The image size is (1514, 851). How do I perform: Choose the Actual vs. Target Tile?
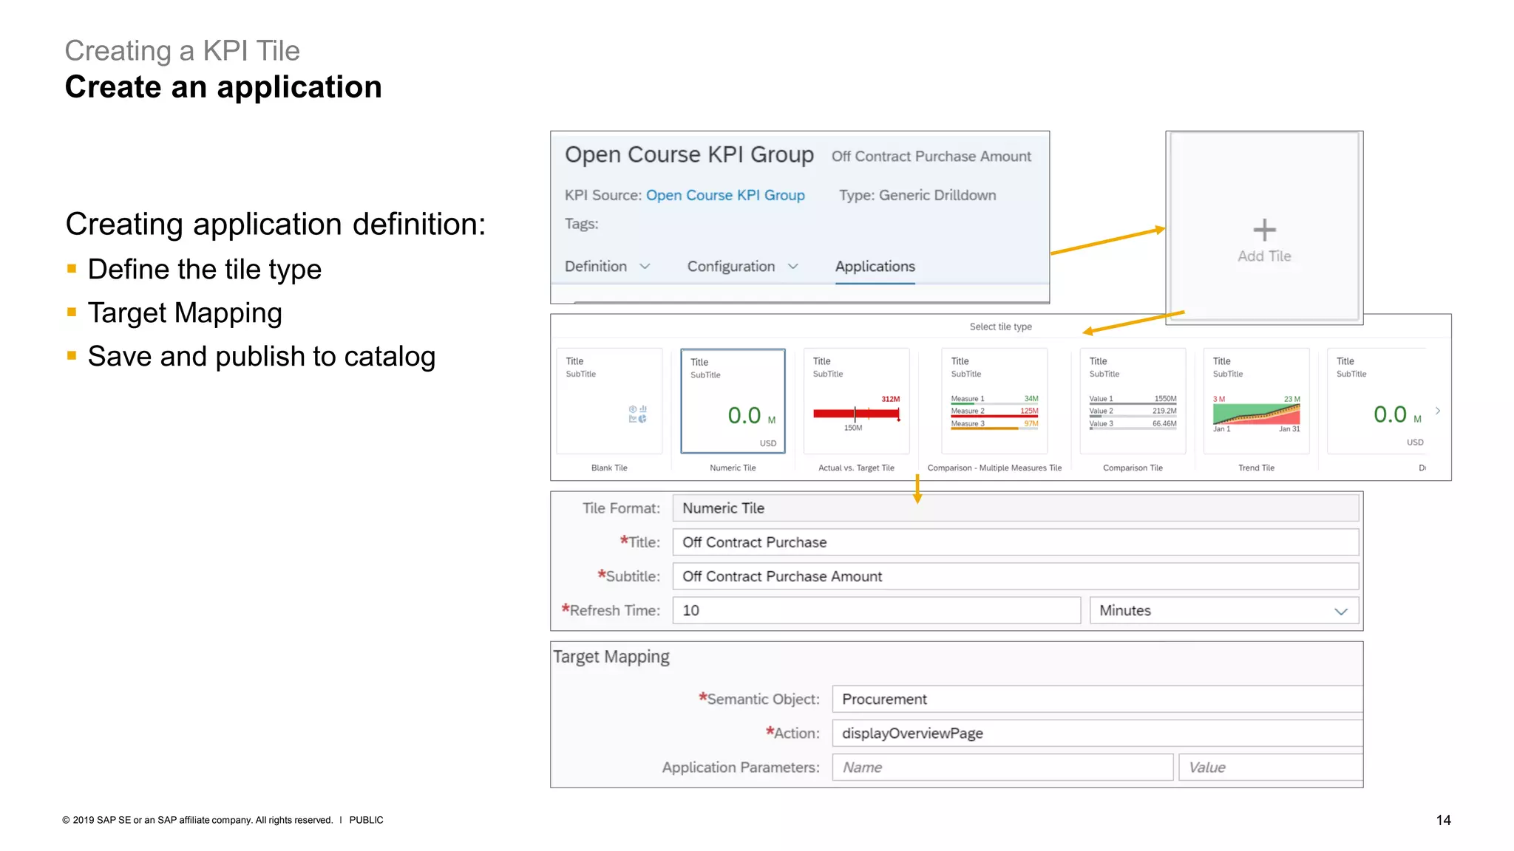pyautogui.click(x=856, y=401)
